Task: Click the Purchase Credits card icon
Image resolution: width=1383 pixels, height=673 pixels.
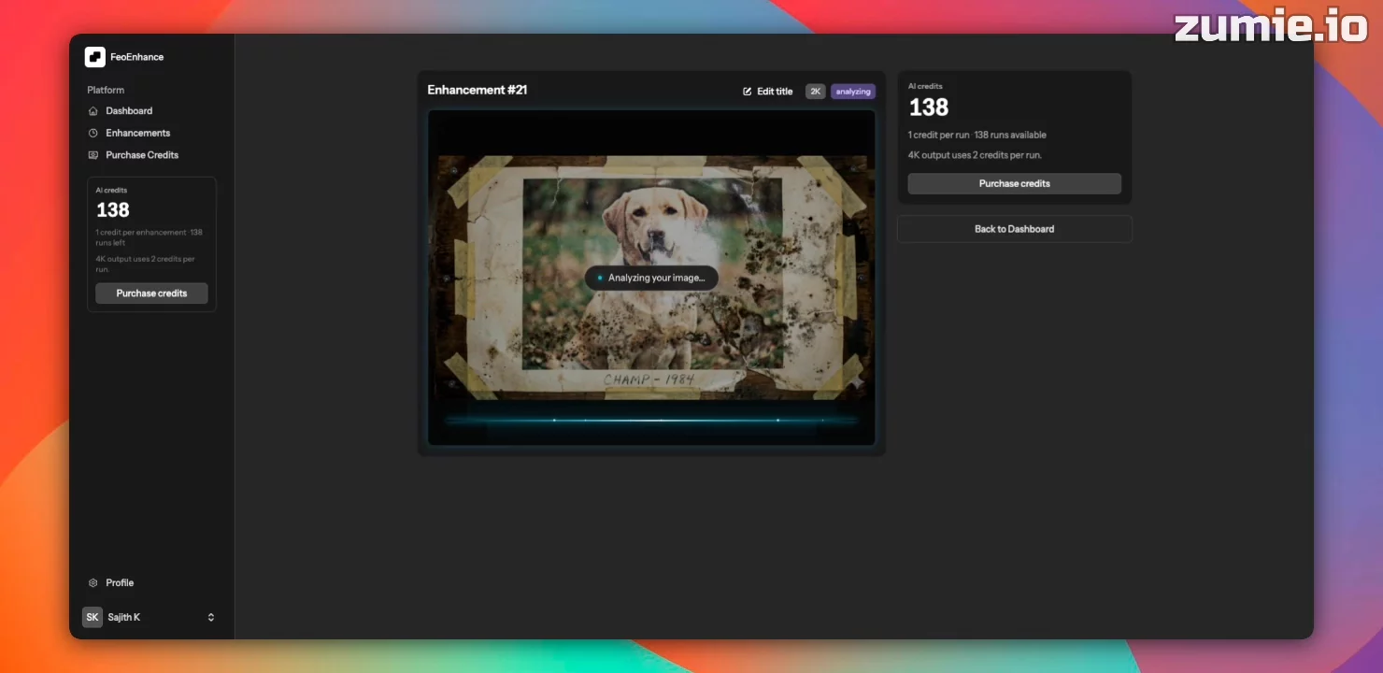Action: point(93,155)
